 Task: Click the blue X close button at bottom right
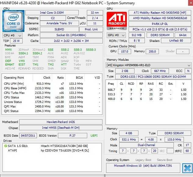pyautogui.click(x=187, y=168)
